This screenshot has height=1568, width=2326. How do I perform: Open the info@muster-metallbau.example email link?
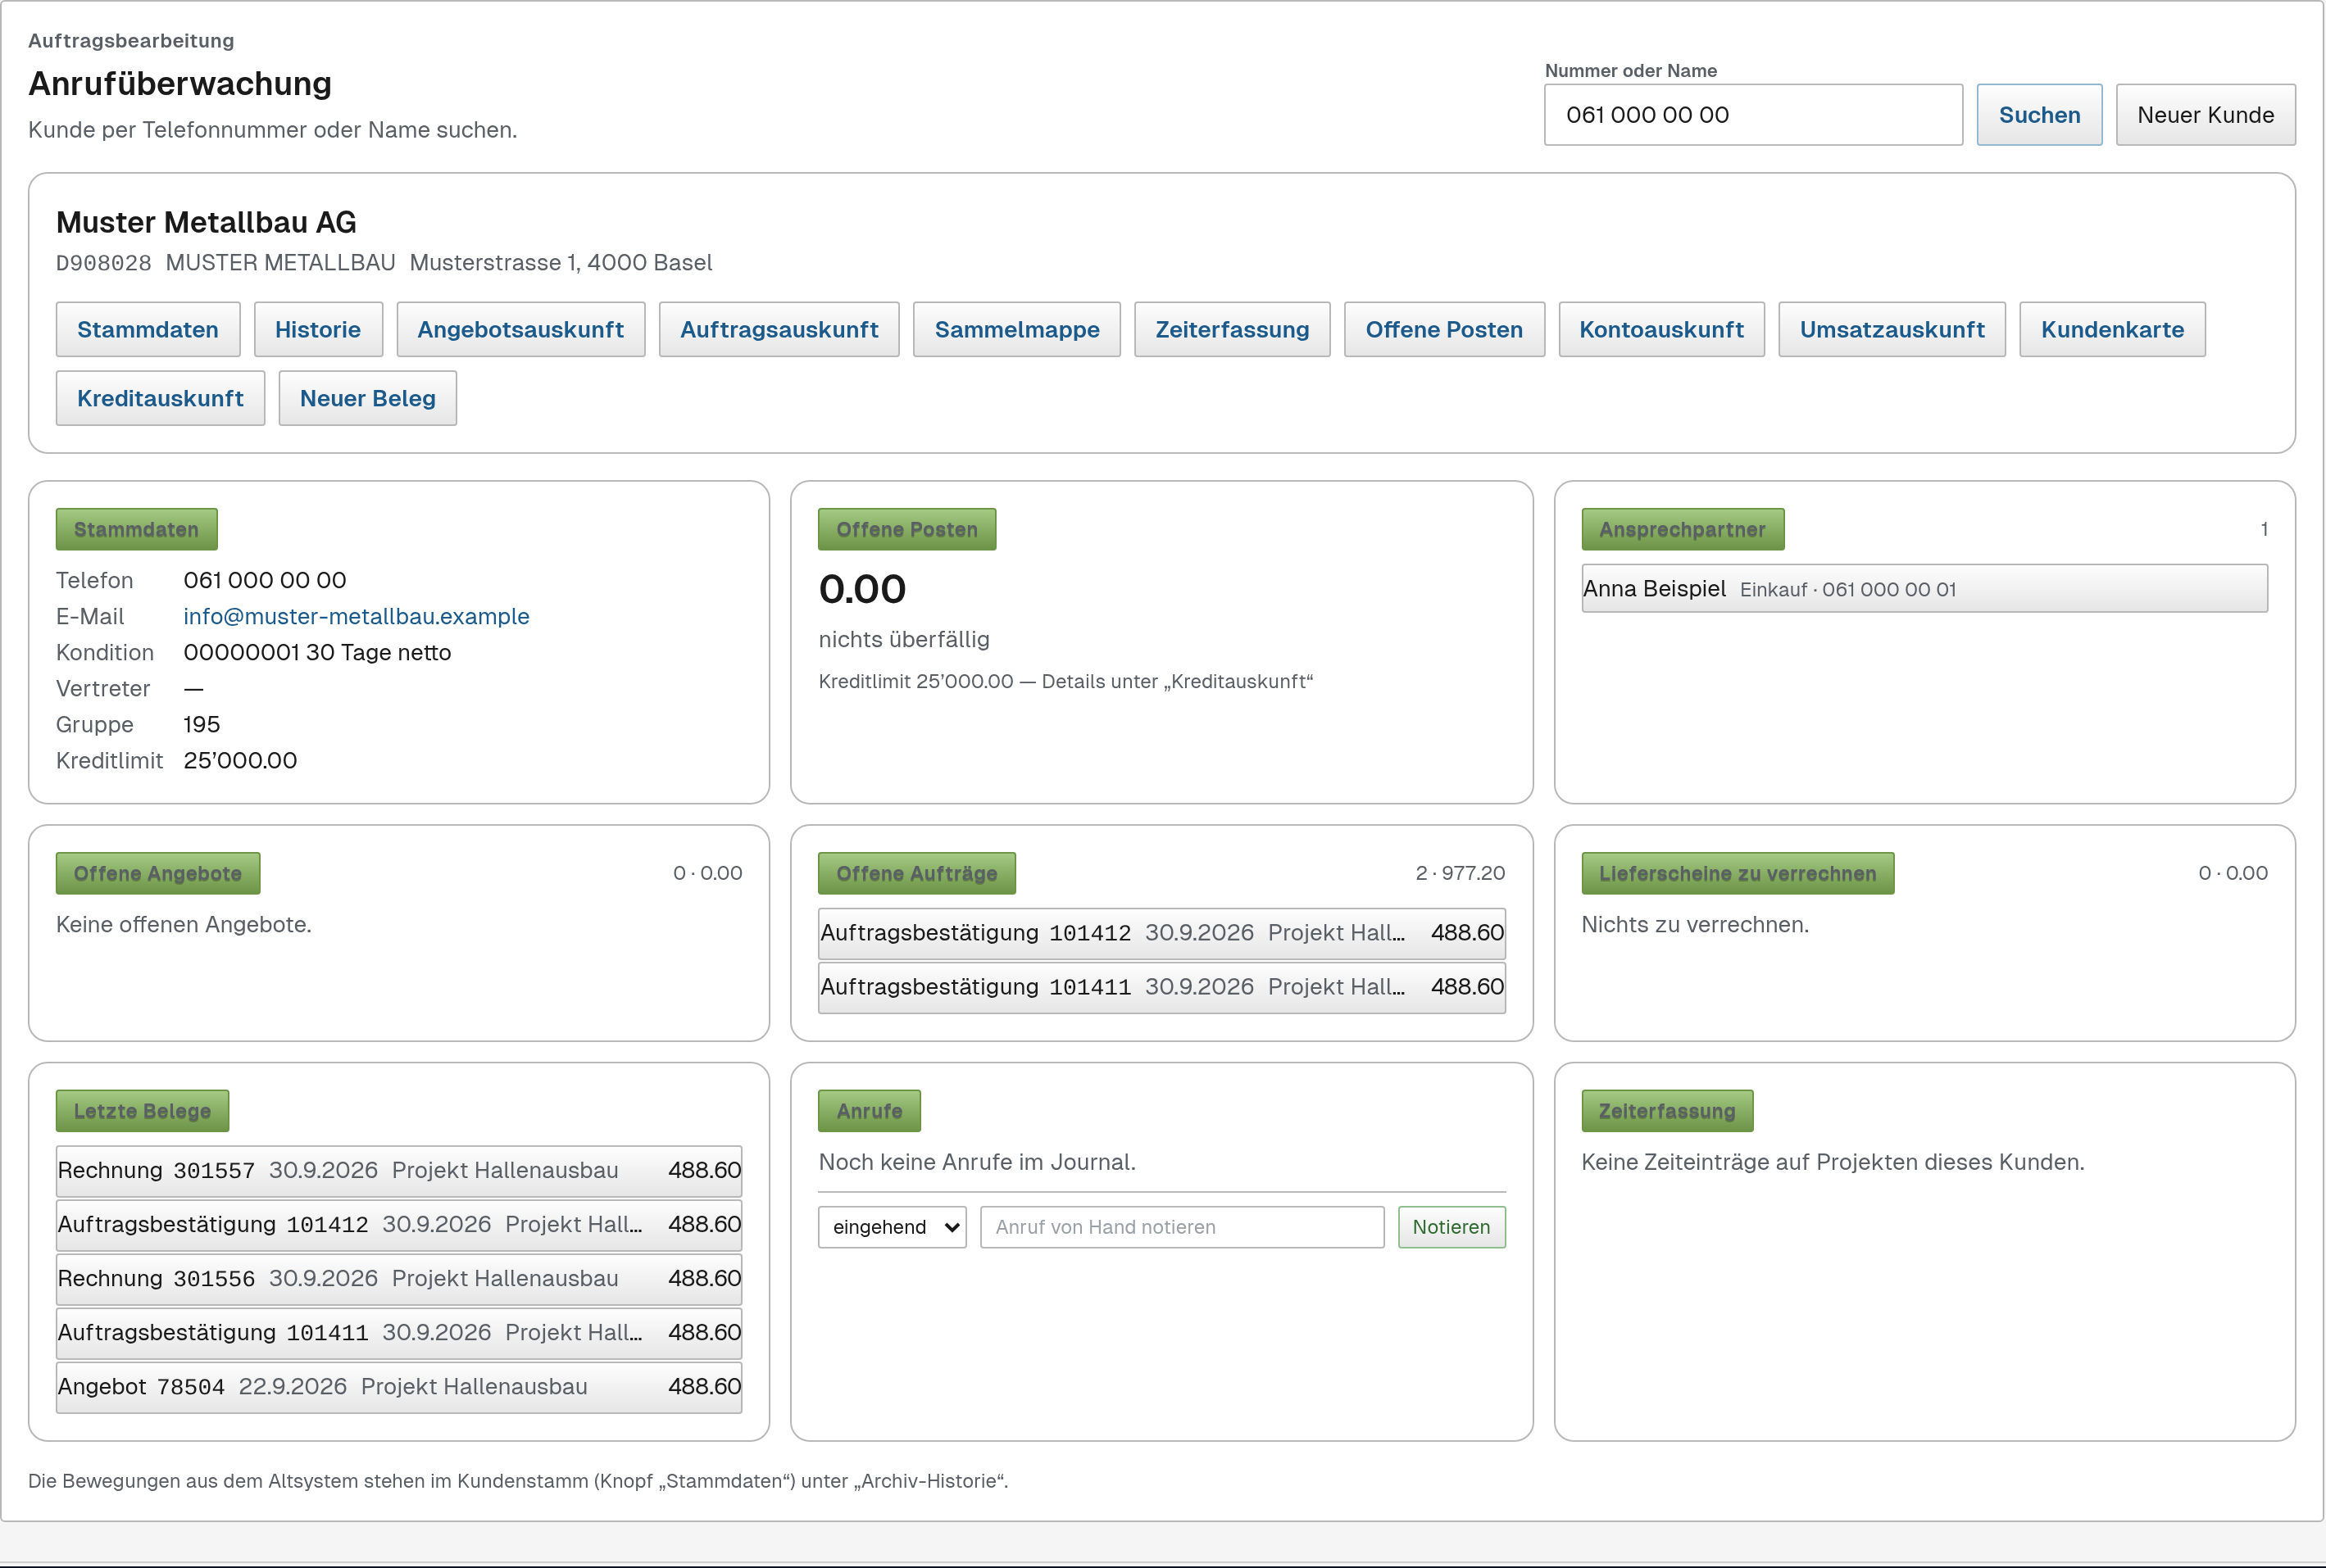pyautogui.click(x=357, y=616)
